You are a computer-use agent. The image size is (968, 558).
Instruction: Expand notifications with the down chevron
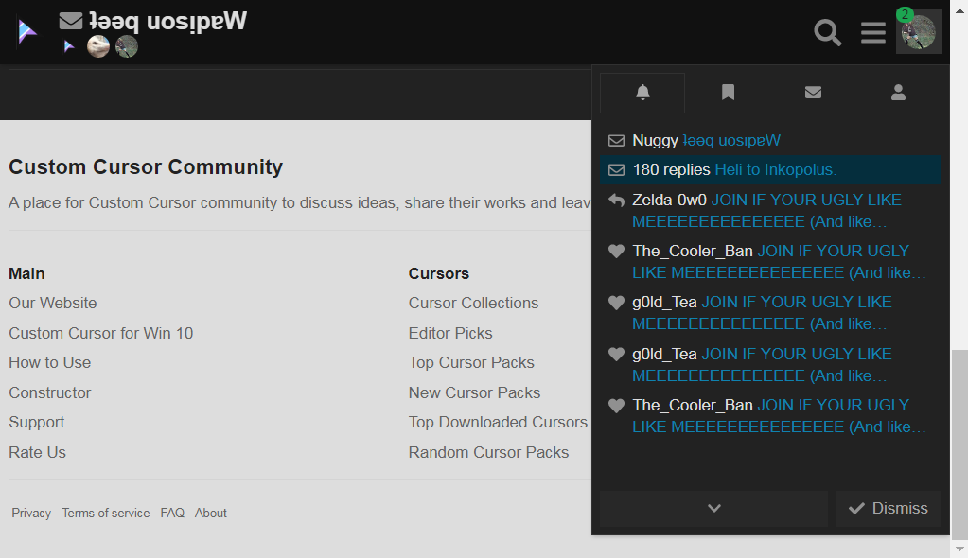coord(713,509)
